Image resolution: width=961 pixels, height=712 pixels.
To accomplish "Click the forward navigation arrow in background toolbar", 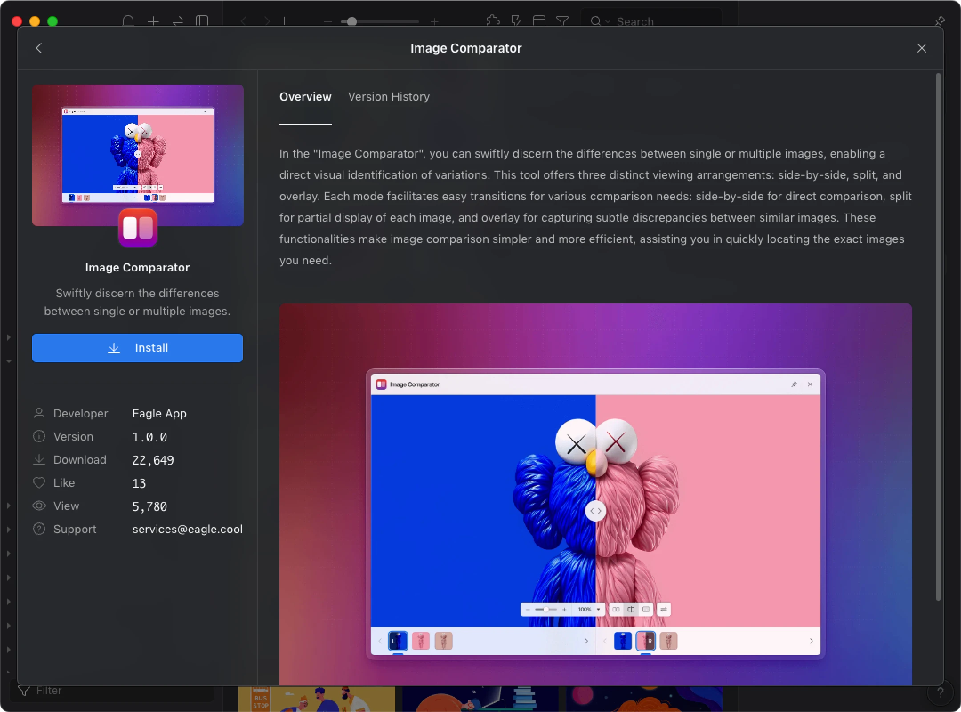I will [267, 21].
